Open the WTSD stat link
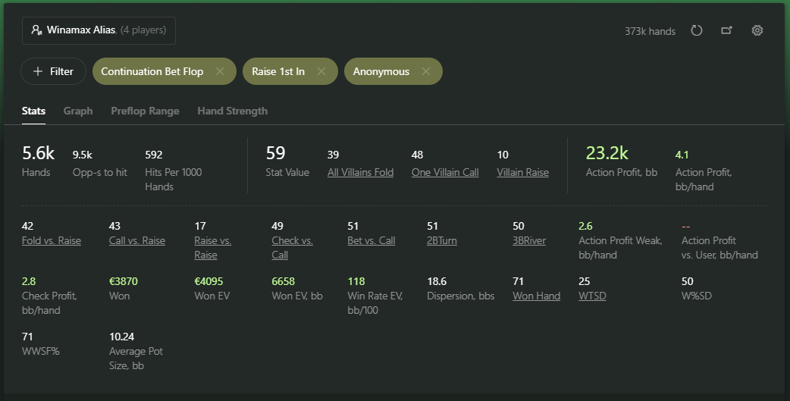Screen dimensions: 790x401 592,296
